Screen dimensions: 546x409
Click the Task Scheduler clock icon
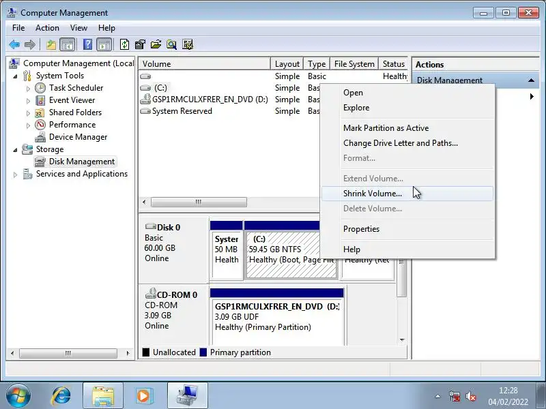click(40, 88)
